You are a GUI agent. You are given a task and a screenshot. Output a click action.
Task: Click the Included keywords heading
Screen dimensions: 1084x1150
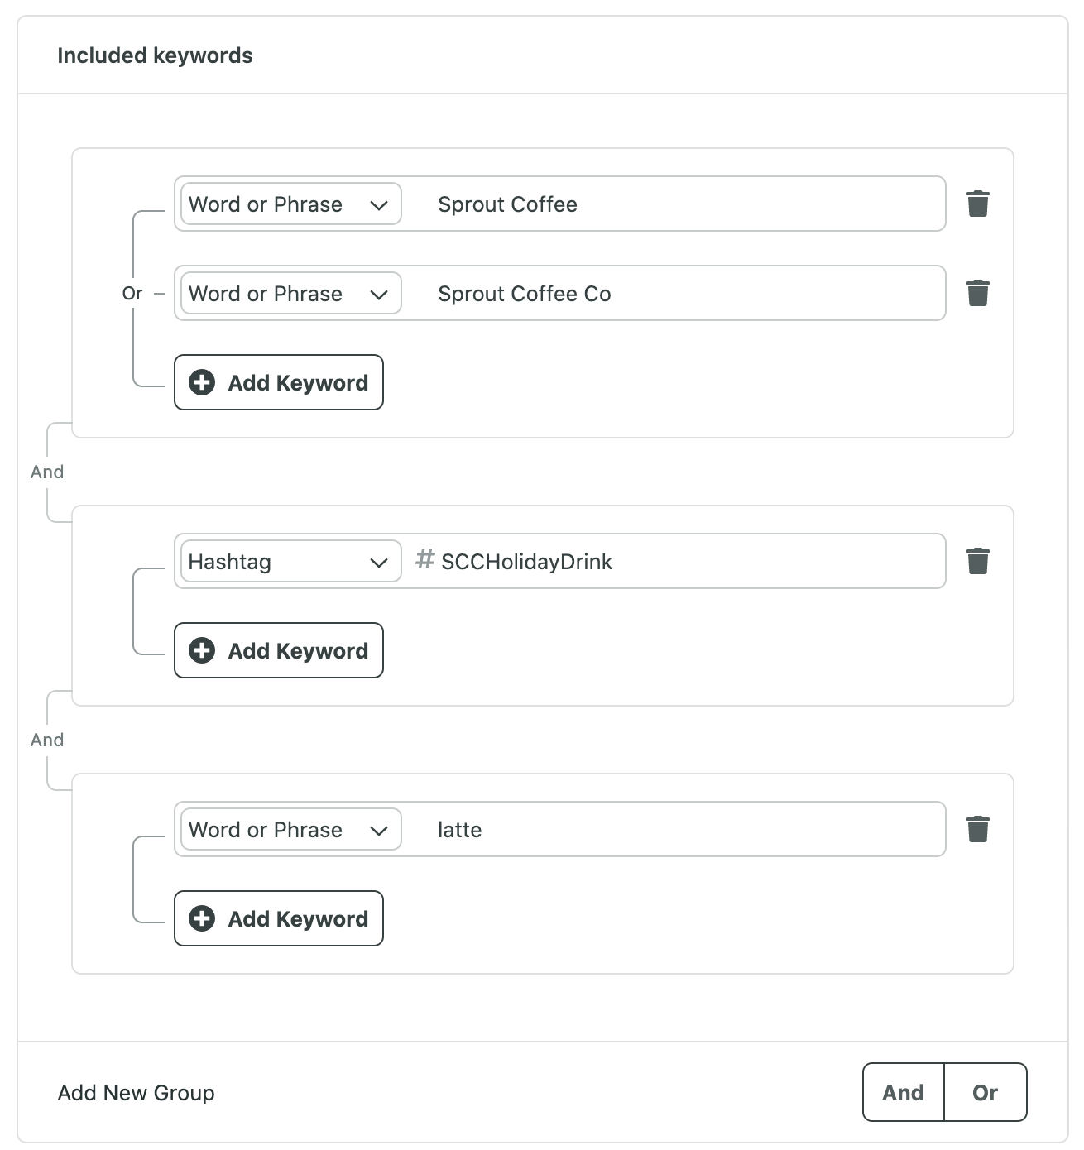click(155, 55)
